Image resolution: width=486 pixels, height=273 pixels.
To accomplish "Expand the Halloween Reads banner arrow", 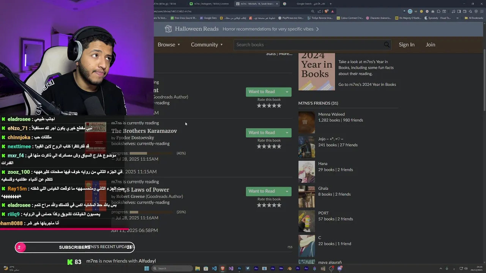I will [317, 29].
